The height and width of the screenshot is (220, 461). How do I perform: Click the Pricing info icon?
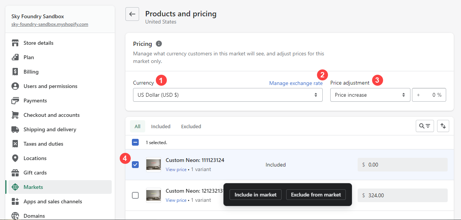click(159, 44)
